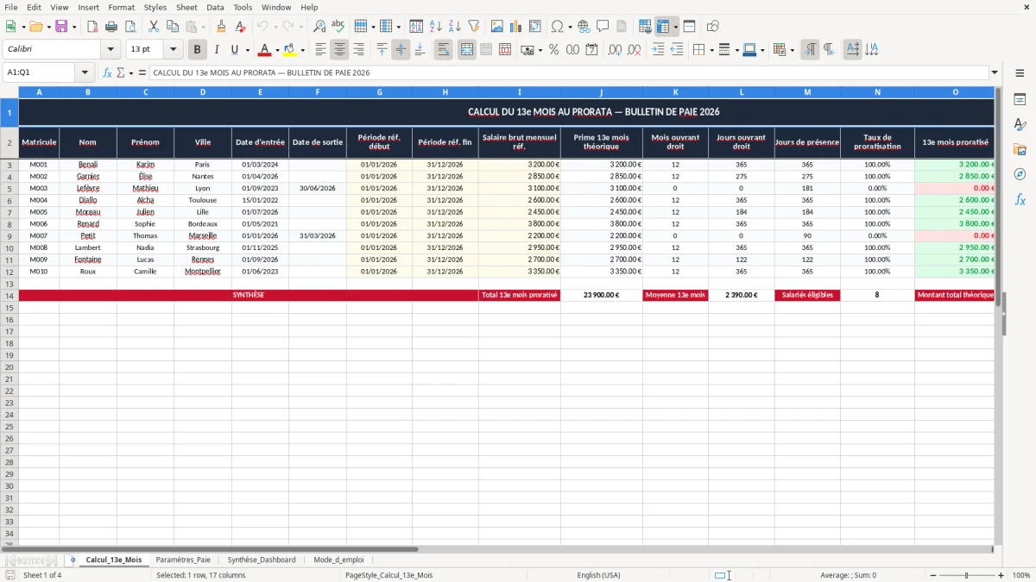Sort ascending A to Z
This screenshot has height=582, width=1036.
point(436,27)
